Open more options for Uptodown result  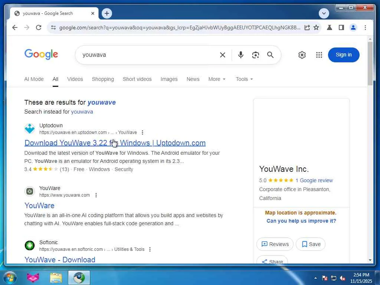click(142, 132)
